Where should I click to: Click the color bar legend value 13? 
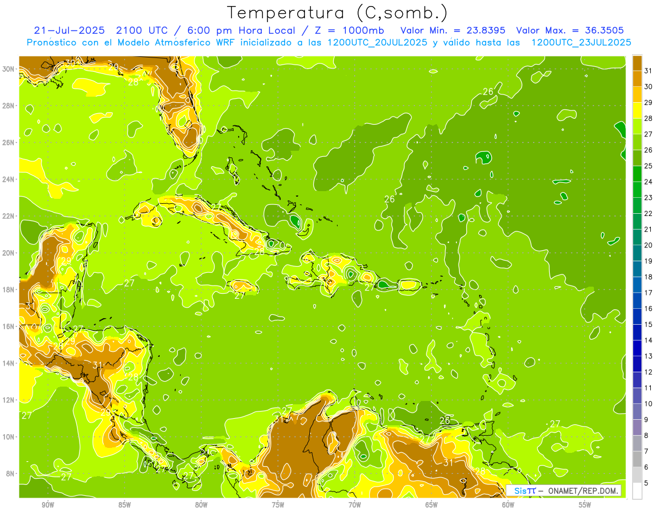click(x=649, y=356)
